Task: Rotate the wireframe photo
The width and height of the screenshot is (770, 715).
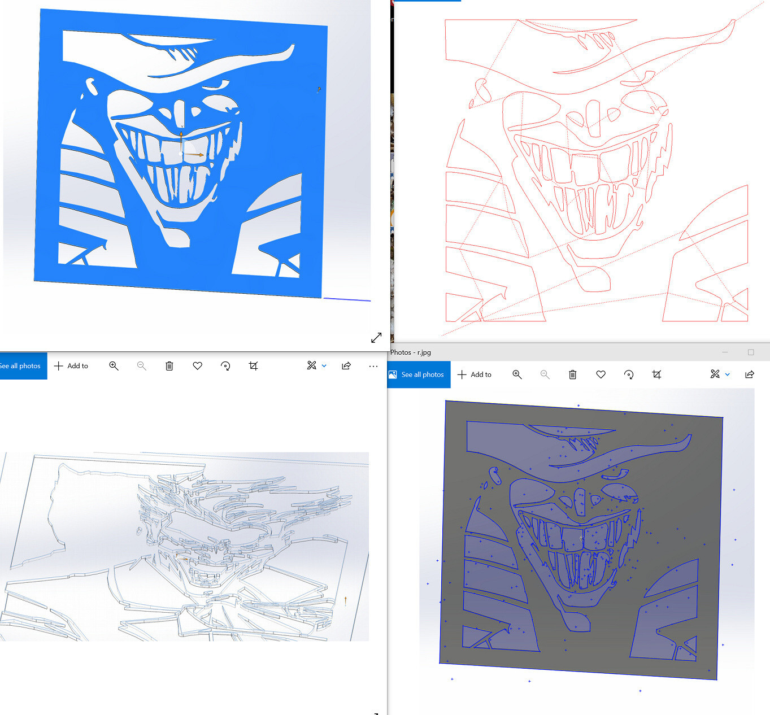Action: 225,366
